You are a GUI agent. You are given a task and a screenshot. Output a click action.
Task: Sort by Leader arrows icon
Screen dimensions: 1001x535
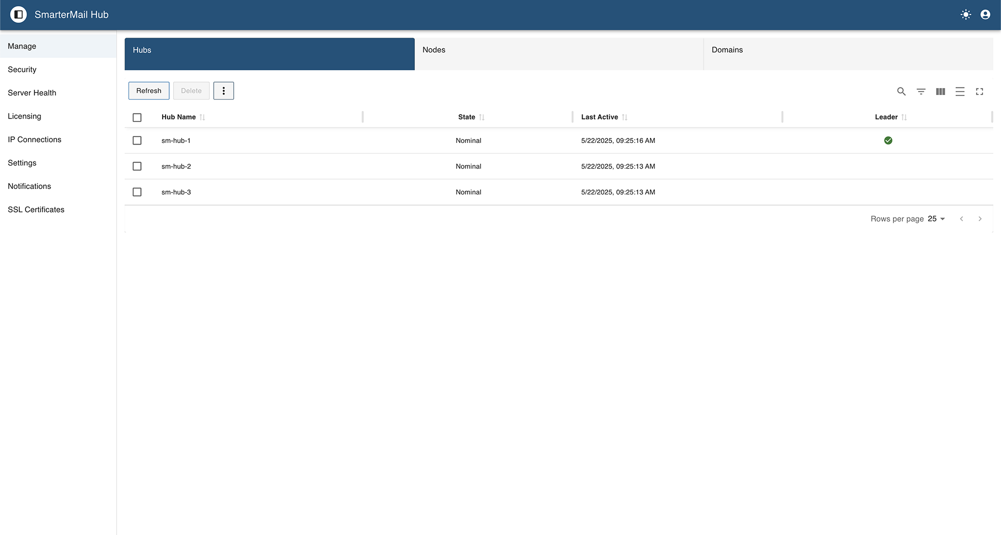904,117
